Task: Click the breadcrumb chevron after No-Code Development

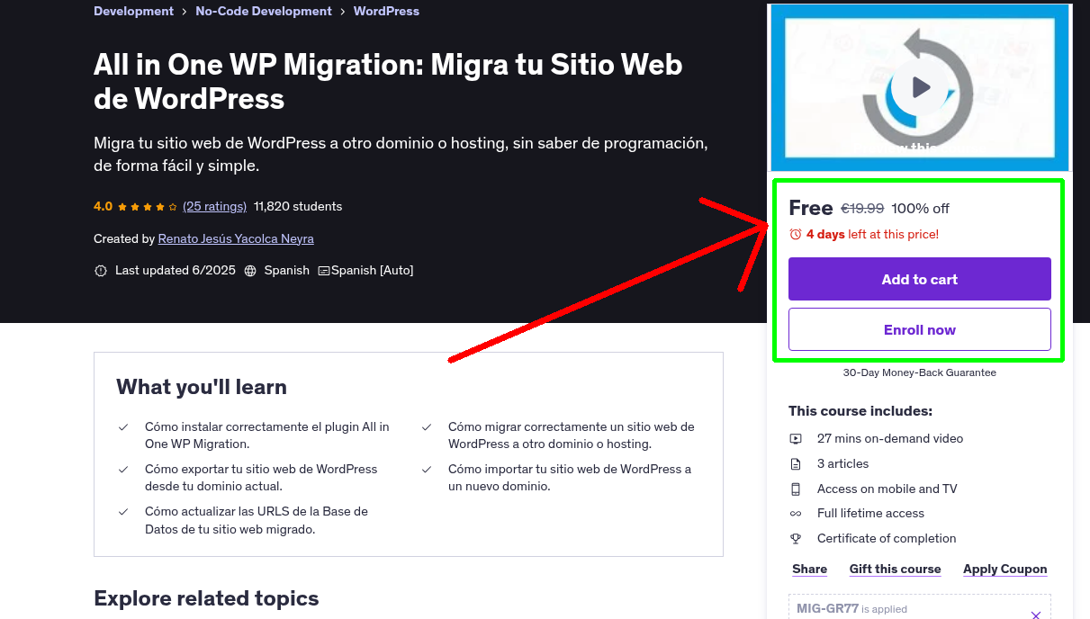Action: click(x=343, y=12)
